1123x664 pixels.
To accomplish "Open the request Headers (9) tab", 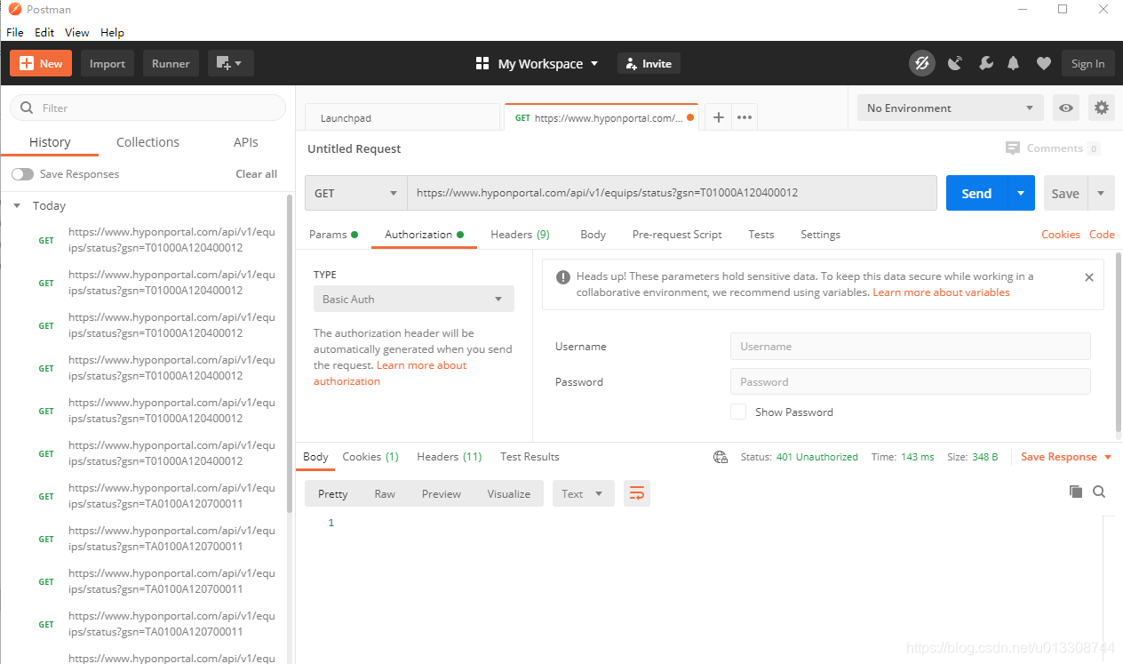I will click(x=520, y=235).
